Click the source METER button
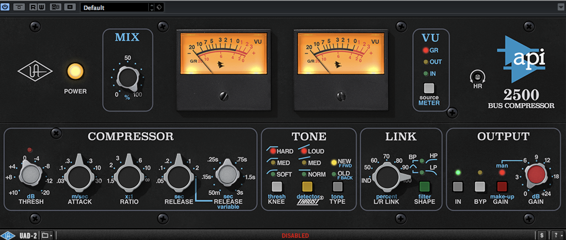566x240 pixels. pyautogui.click(x=429, y=88)
